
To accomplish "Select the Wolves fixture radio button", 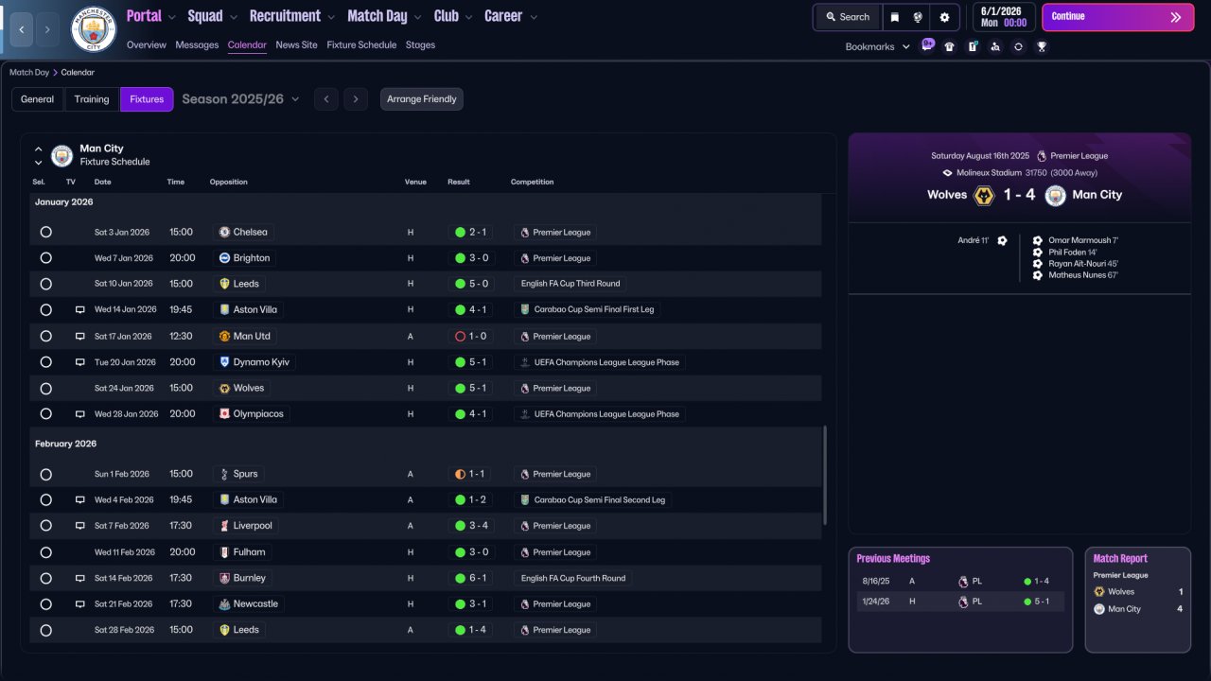I will pos(45,388).
